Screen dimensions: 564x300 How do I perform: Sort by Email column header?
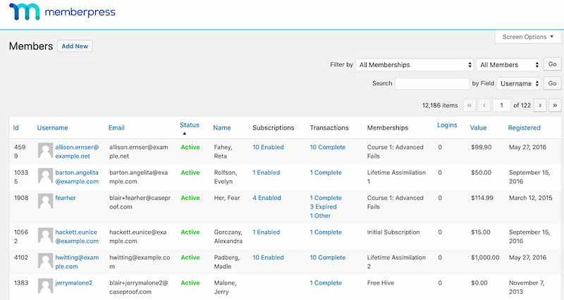[x=116, y=127]
